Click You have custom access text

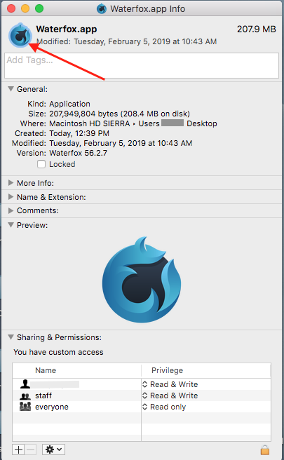[58, 352]
